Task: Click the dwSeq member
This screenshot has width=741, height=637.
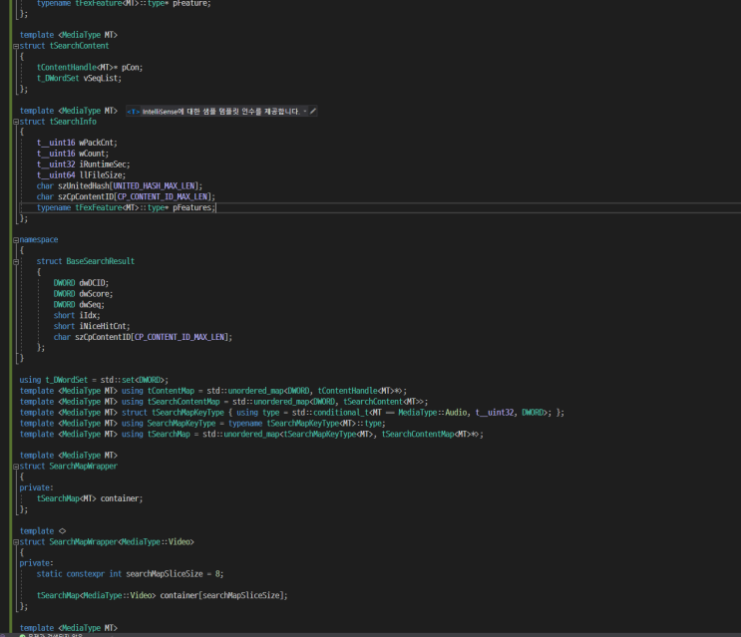Action: [91, 305]
